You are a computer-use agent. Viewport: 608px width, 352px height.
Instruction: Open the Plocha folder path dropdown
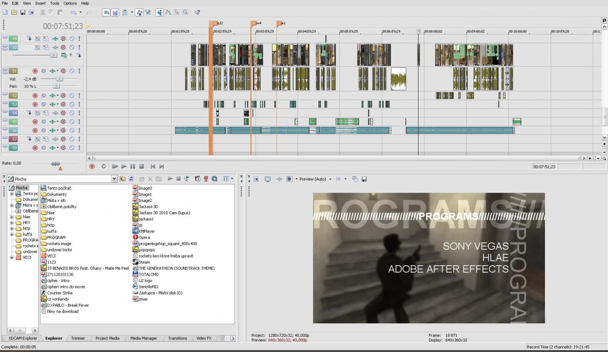[x=114, y=179]
